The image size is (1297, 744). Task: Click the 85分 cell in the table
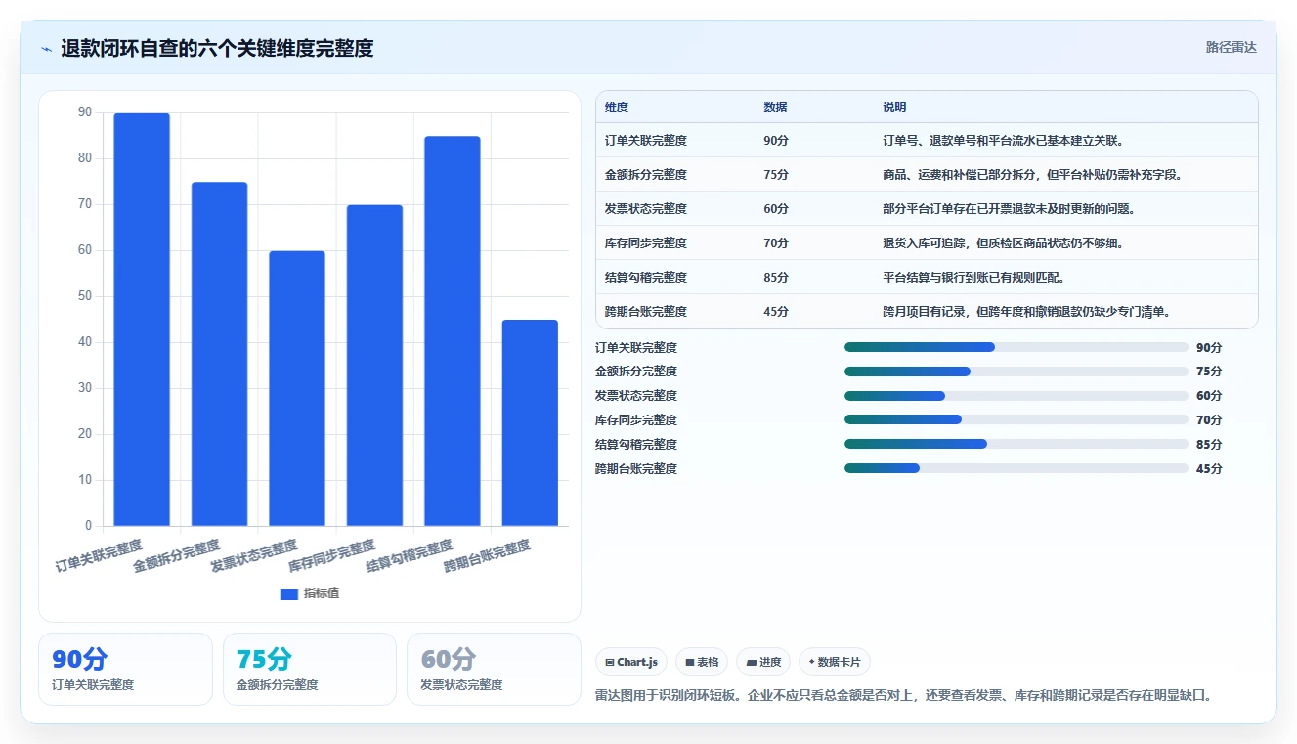pos(776,278)
